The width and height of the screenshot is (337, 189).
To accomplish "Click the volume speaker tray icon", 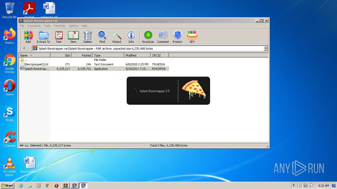I will pyautogui.click(x=299, y=186).
